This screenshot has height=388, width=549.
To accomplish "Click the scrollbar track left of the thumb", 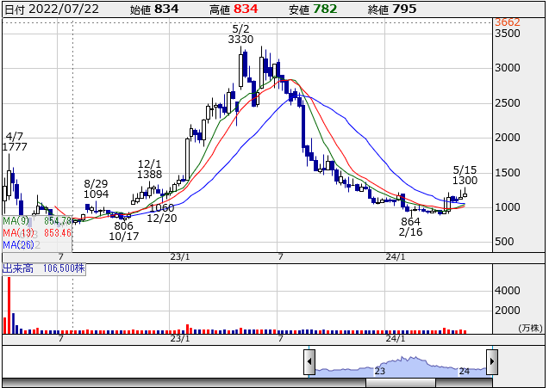I will [x=172, y=383].
